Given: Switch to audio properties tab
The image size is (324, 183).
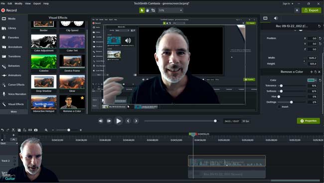Looking at the screenshot, I should [276, 18].
